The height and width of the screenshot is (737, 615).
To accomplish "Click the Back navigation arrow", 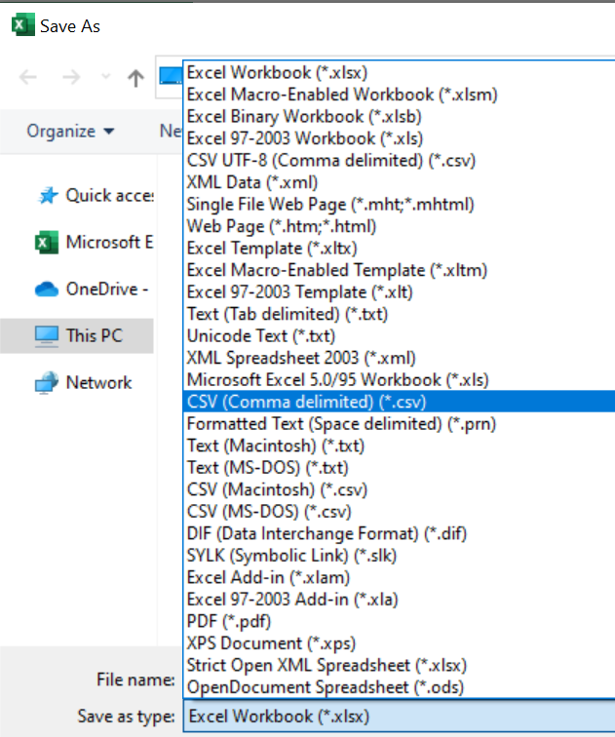I will [28, 78].
